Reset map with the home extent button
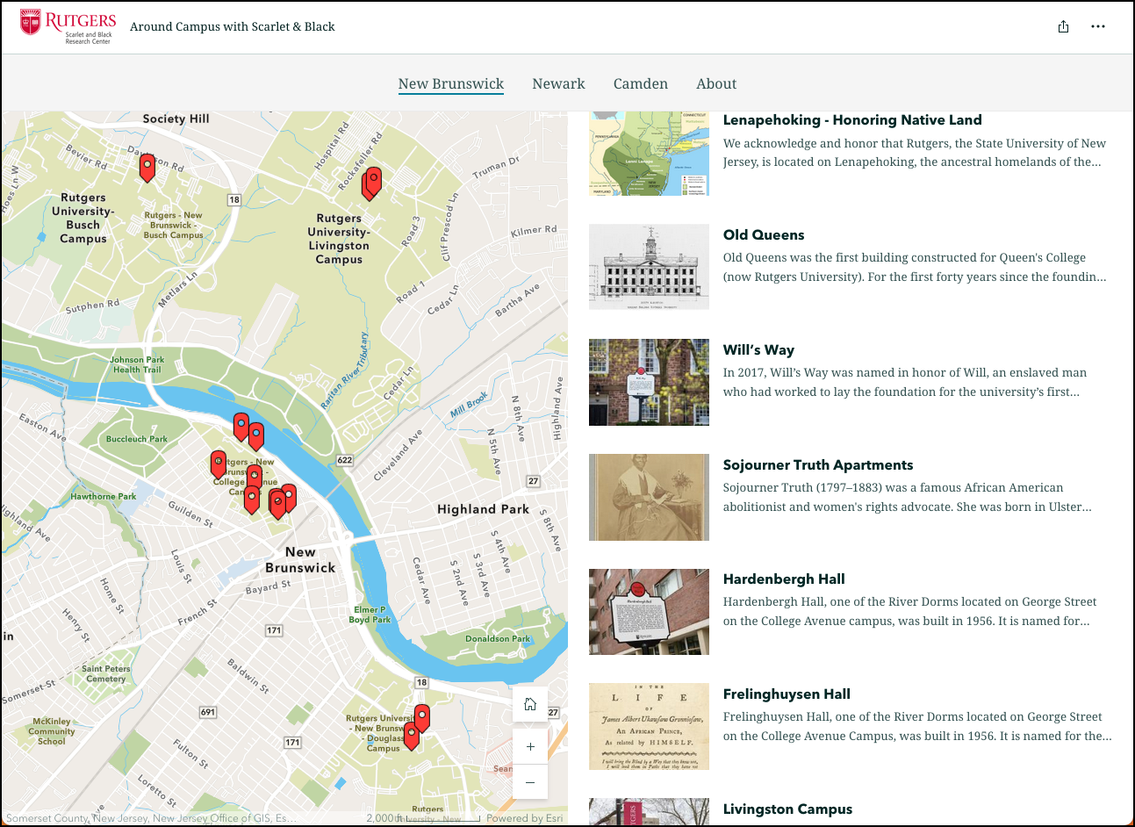The image size is (1135, 827). [530, 704]
